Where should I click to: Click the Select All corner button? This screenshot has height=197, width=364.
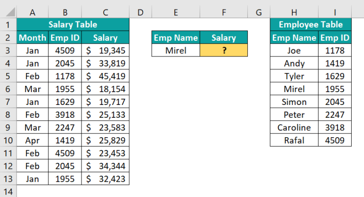coord(8,12)
